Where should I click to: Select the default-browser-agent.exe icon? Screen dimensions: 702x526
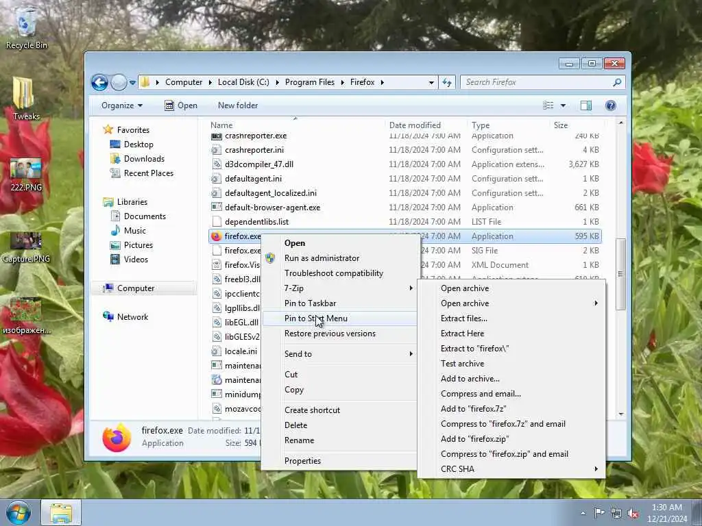pos(217,207)
